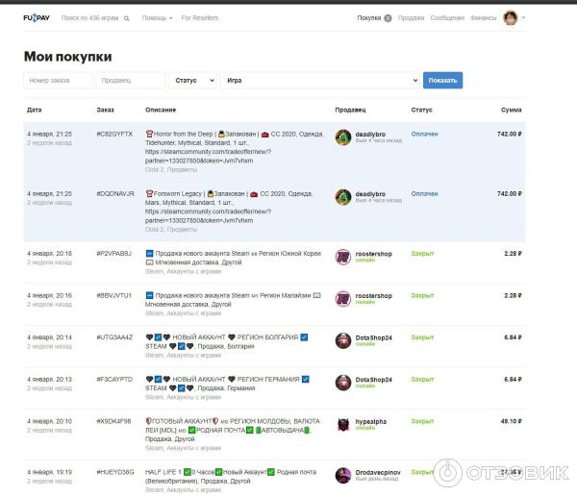Open the For Resellers link

coord(200,17)
